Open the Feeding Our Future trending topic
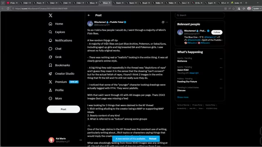This screenshot has height=147, width=262. pyautogui.click(x=187, y=82)
